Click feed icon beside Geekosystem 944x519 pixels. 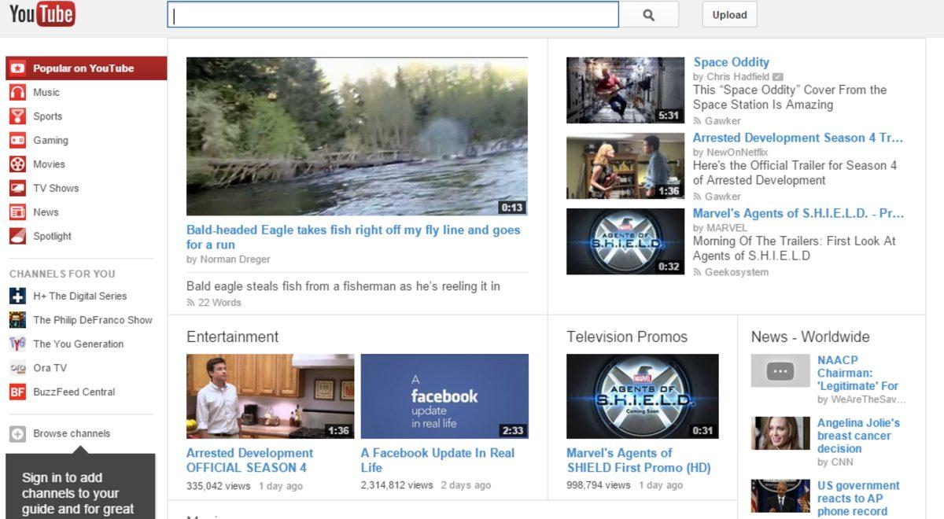pos(697,272)
